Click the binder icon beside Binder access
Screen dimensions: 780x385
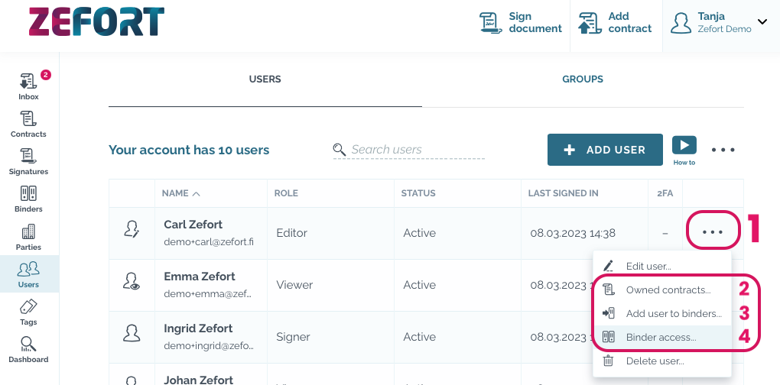pos(608,338)
